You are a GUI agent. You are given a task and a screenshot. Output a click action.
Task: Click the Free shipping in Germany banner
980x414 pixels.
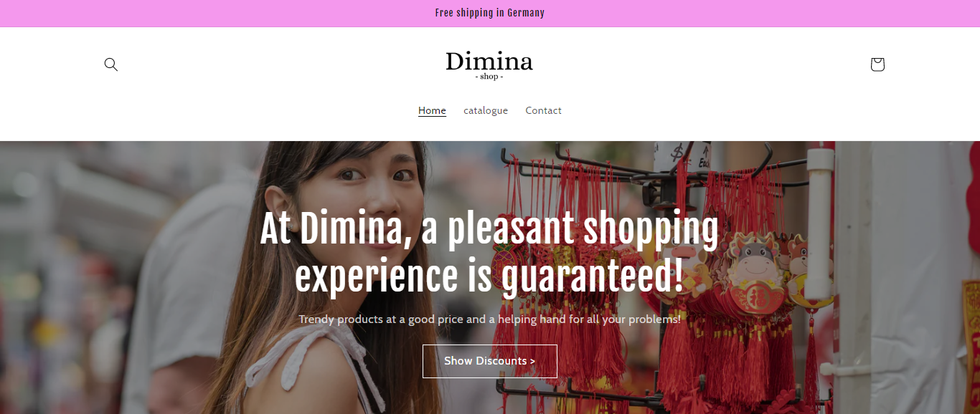[490, 13]
